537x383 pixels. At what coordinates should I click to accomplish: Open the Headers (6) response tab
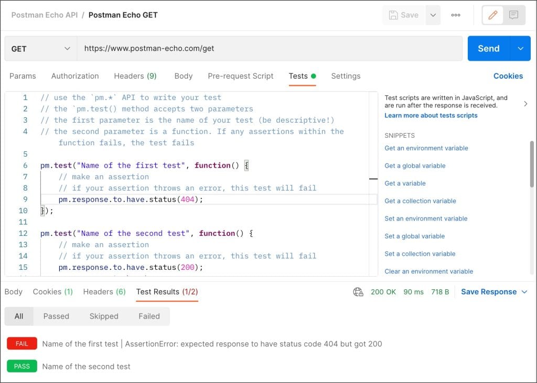pyautogui.click(x=104, y=292)
